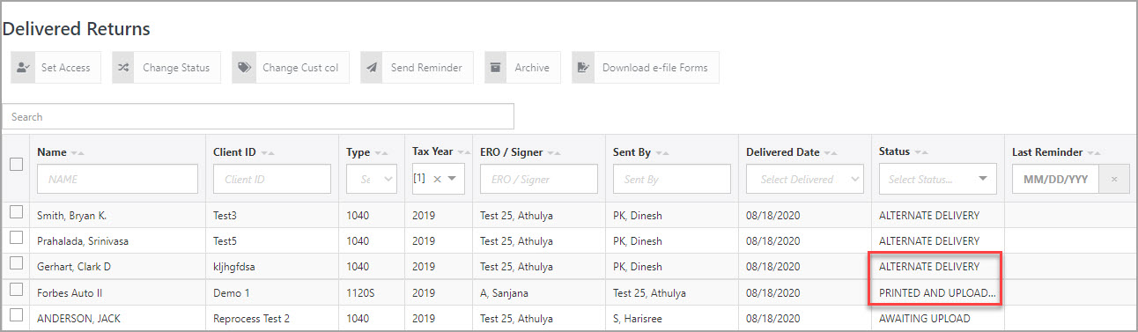
Task: Sort by Name column arrows
Action: pos(78,153)
